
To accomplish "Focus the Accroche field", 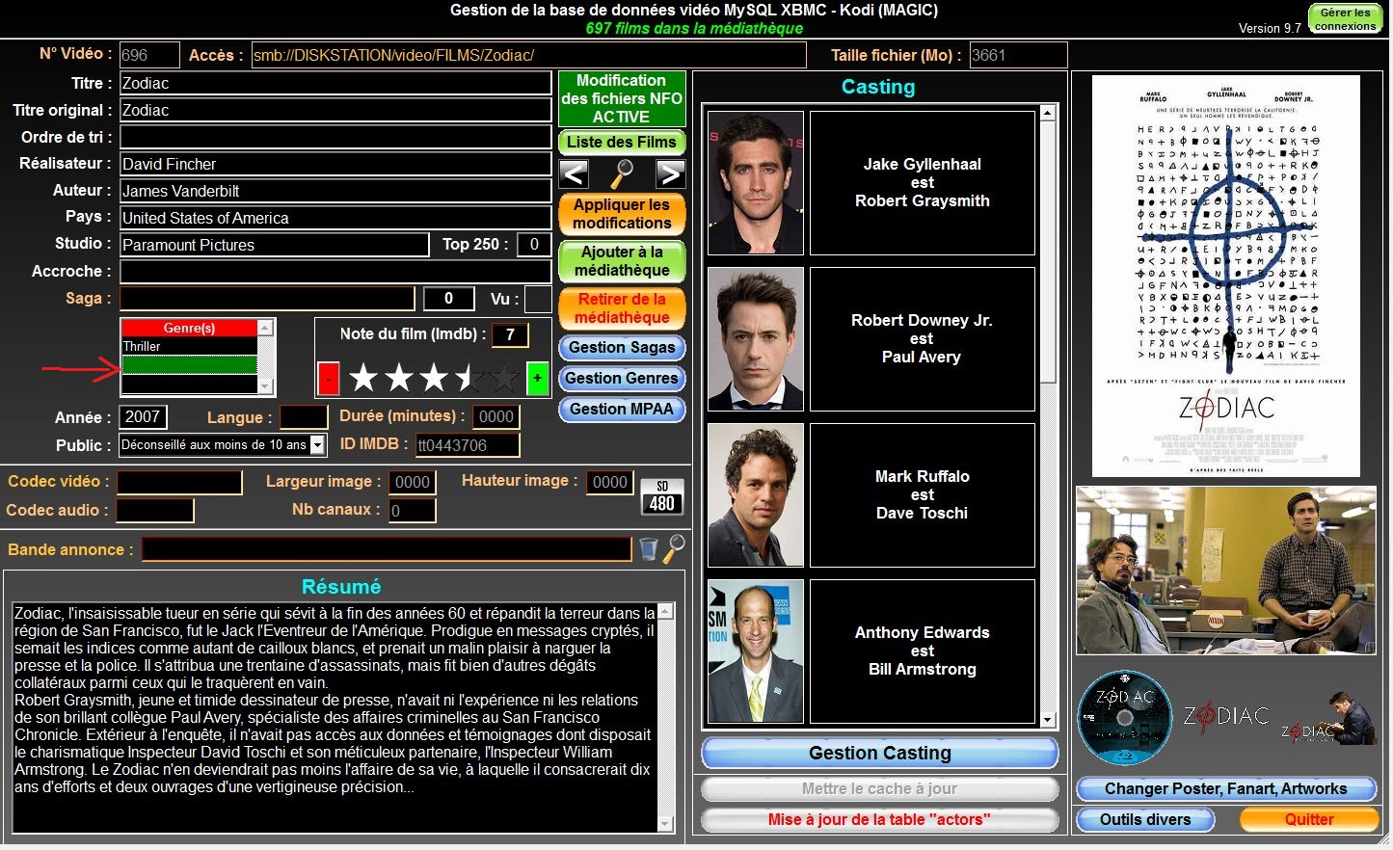I will [x=335, y=272].
